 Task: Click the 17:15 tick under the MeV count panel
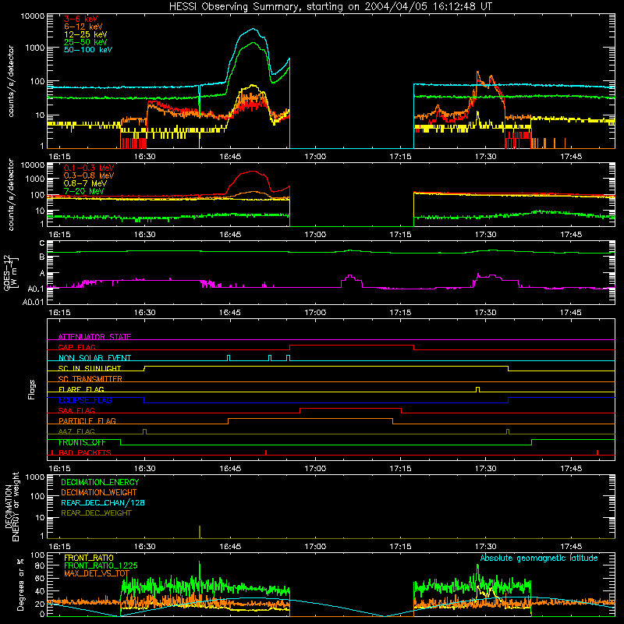pos(400,235)
